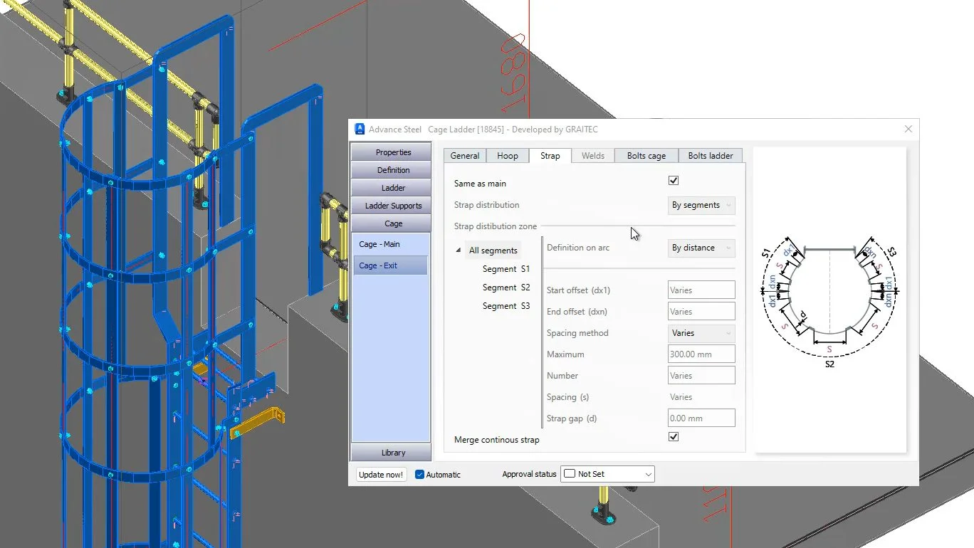Switch to the Hoop tab
Image resolution: width=974 pixels, height=548 pixels.
point(508,156)
